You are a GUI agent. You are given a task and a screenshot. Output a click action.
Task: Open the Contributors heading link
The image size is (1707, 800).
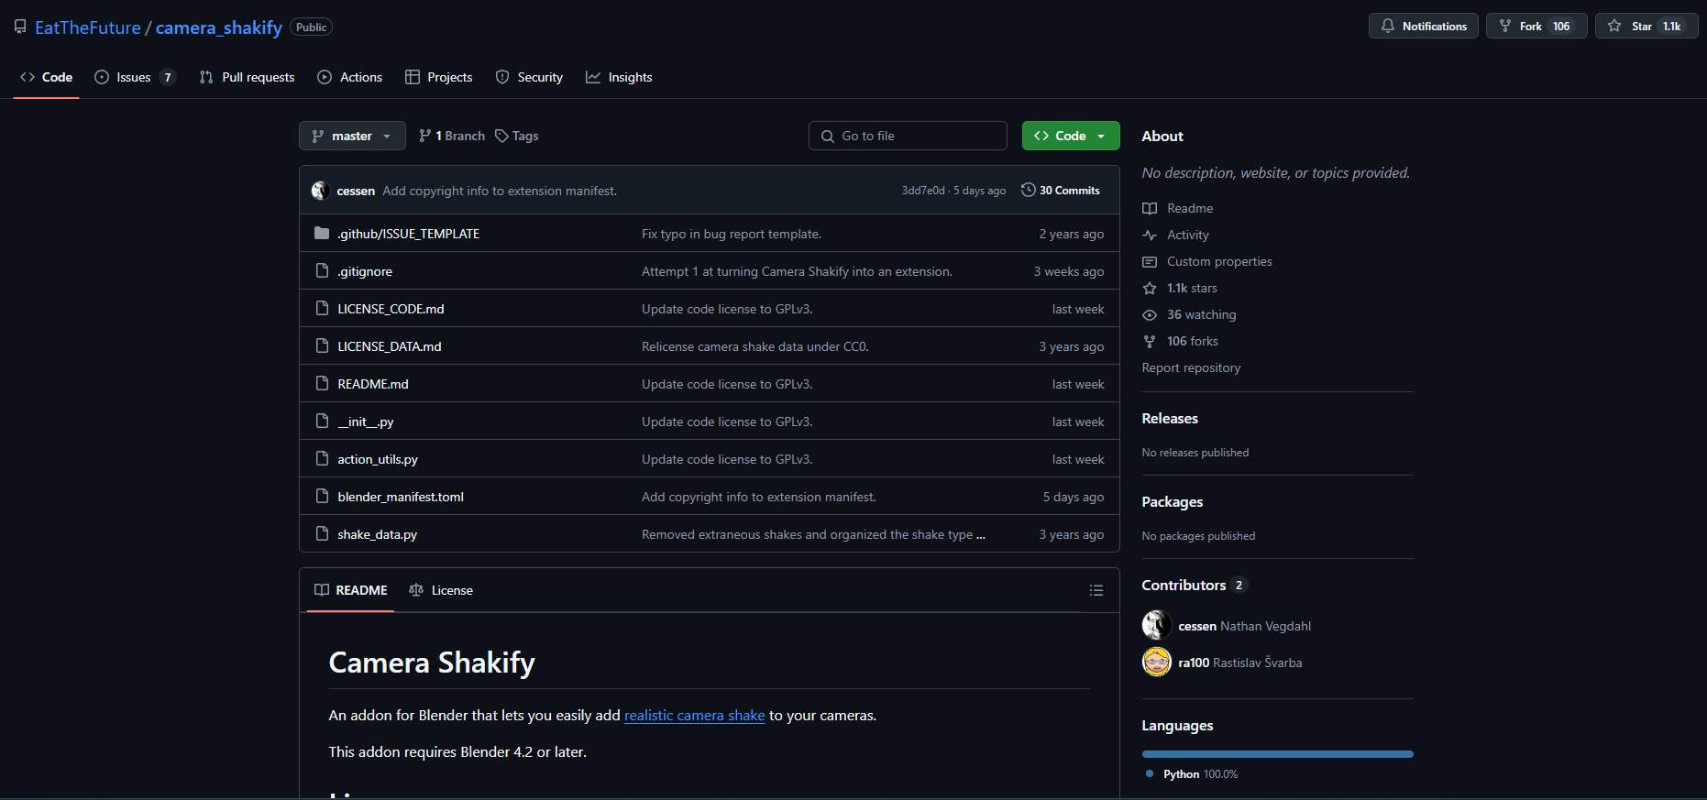(1194, 585)
